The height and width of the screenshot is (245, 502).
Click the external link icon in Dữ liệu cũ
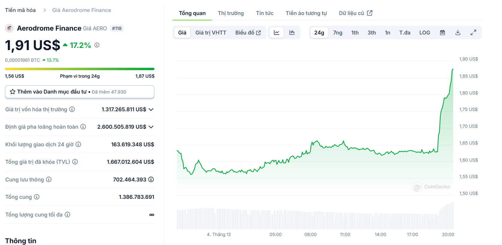pyautogui.click(x=370, y=13)
